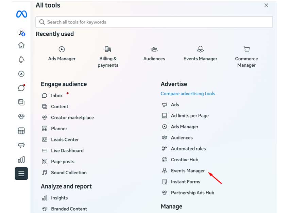
Task: Follow the Compare advertising tools link
Action: 188,94
